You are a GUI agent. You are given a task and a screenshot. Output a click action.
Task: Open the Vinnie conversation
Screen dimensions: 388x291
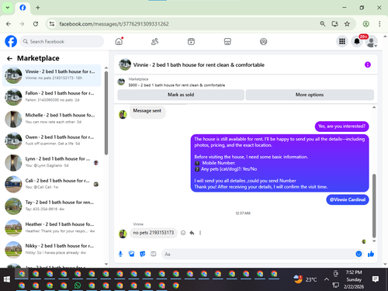tap(52, 75)
